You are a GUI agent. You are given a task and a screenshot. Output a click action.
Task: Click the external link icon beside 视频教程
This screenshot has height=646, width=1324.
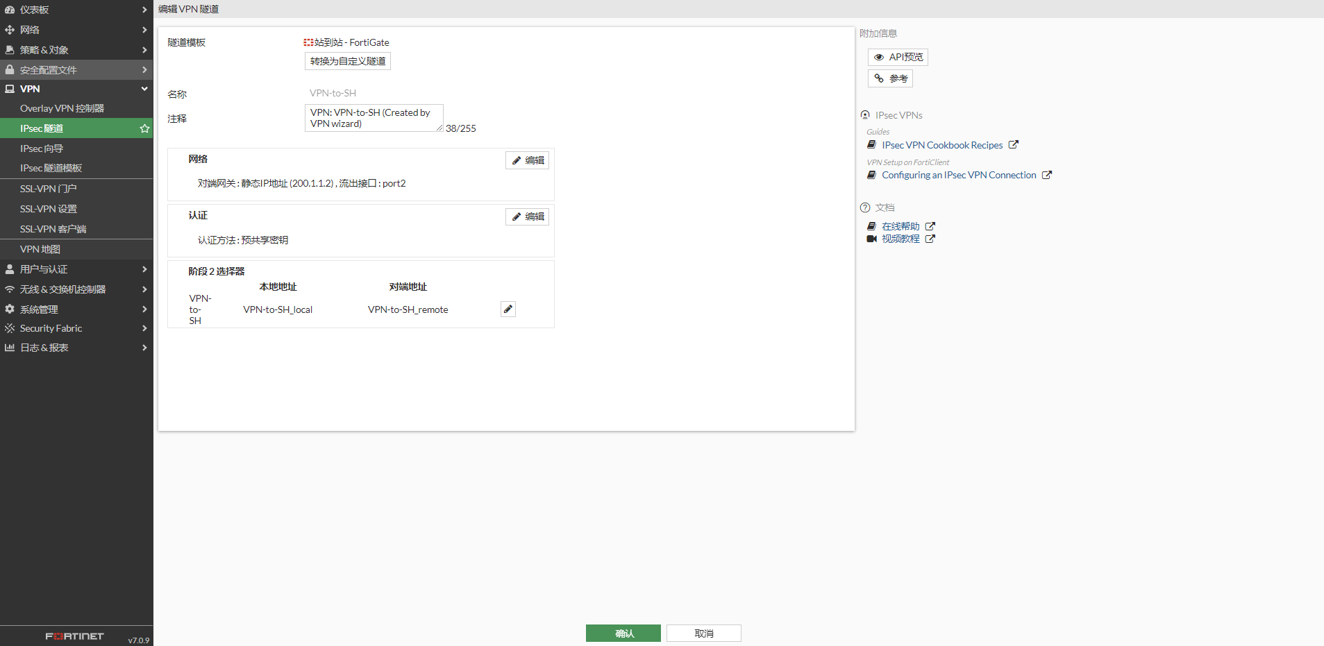[930, 239]
